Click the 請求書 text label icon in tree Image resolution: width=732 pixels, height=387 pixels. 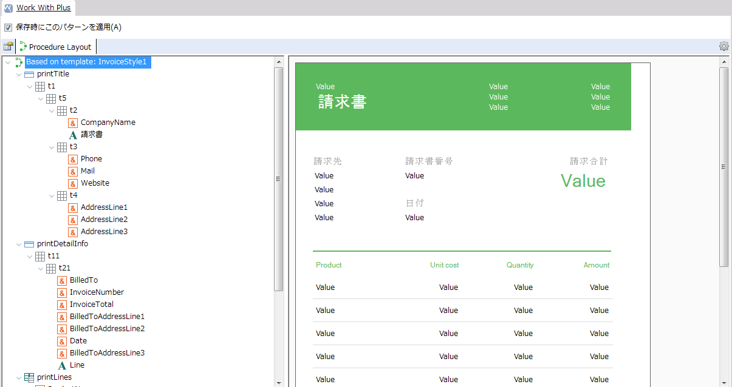pyautogui.click(x=73, y=135)
